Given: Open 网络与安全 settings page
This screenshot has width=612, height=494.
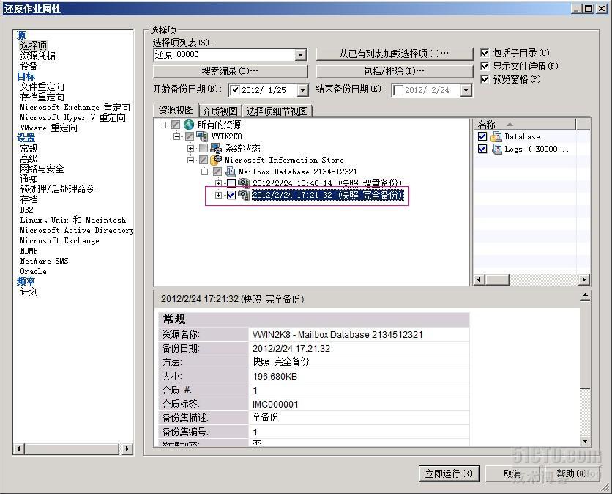Looking at the screenshot, I should 42,169.
